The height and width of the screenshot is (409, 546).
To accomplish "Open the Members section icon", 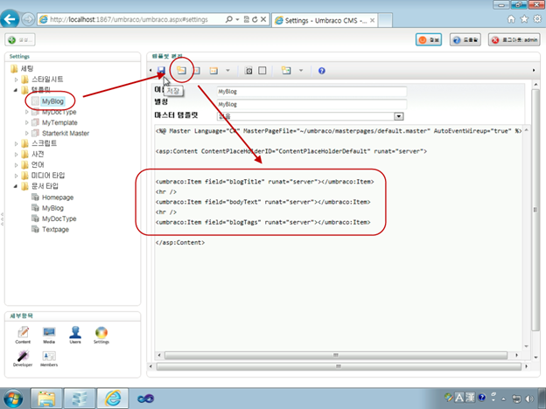I will 49,358.
